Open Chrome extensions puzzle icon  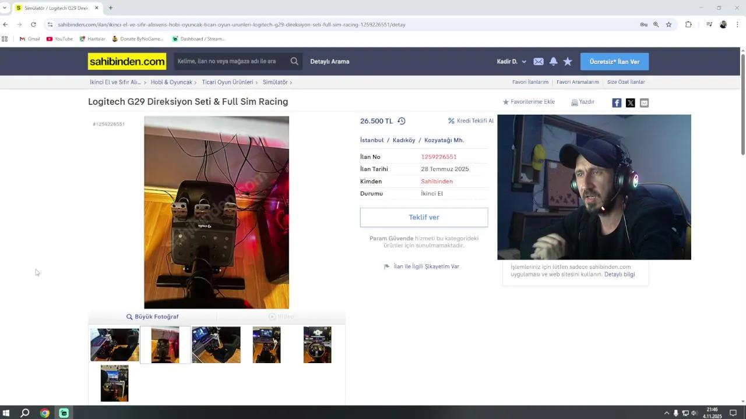pos(688,24)
